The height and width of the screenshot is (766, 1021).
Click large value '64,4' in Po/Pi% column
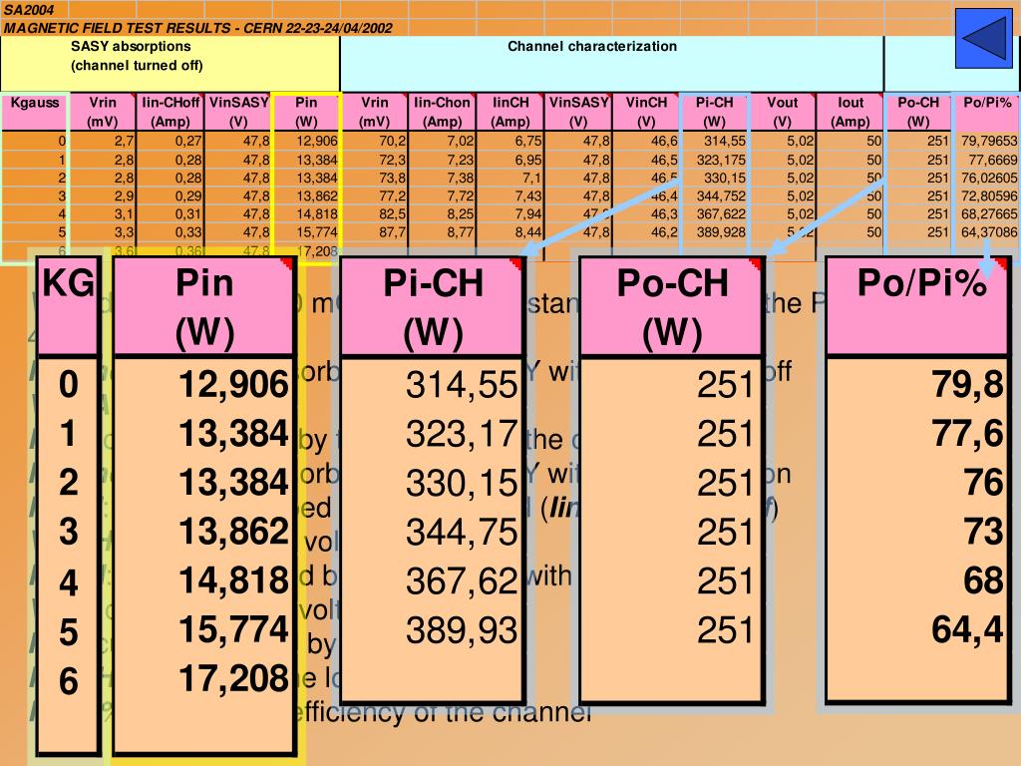(967, 630)
